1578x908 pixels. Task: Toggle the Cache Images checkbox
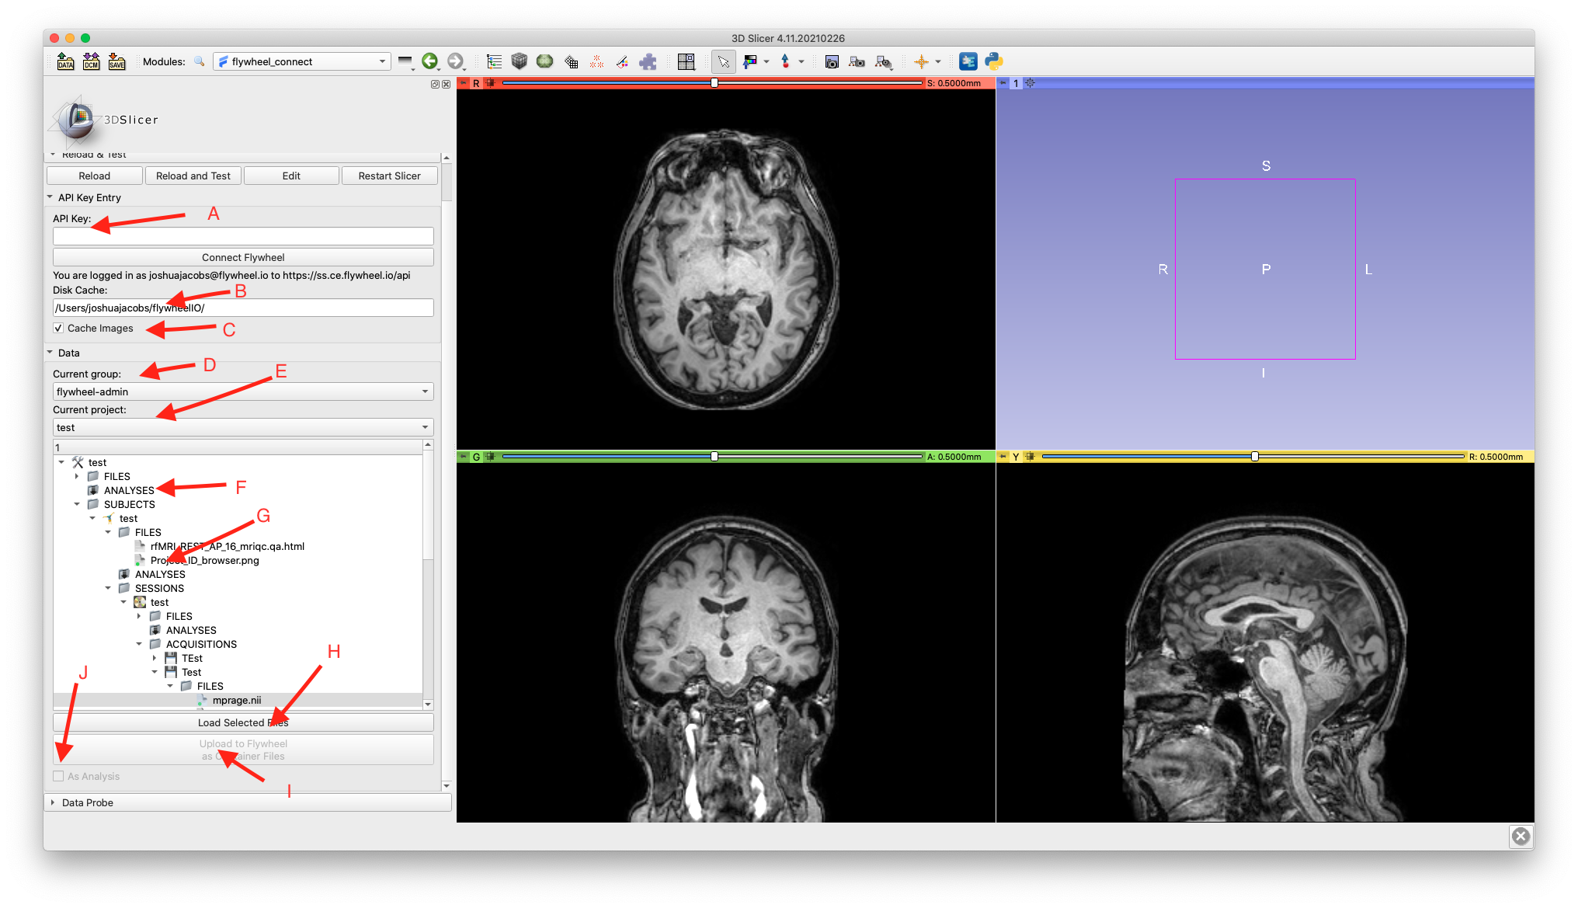(x=58, y=328)
